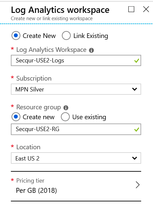Click into the Secqur-USE2-RG name field
The height and width of the screenshot is (210, 153).
[x=76, y=129]
